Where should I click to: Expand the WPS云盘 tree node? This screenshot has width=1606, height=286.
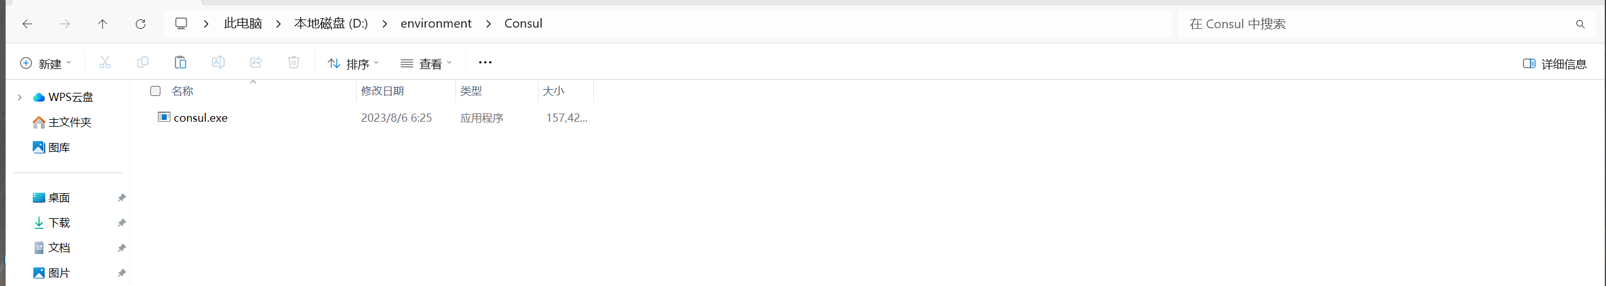point(20,97)
